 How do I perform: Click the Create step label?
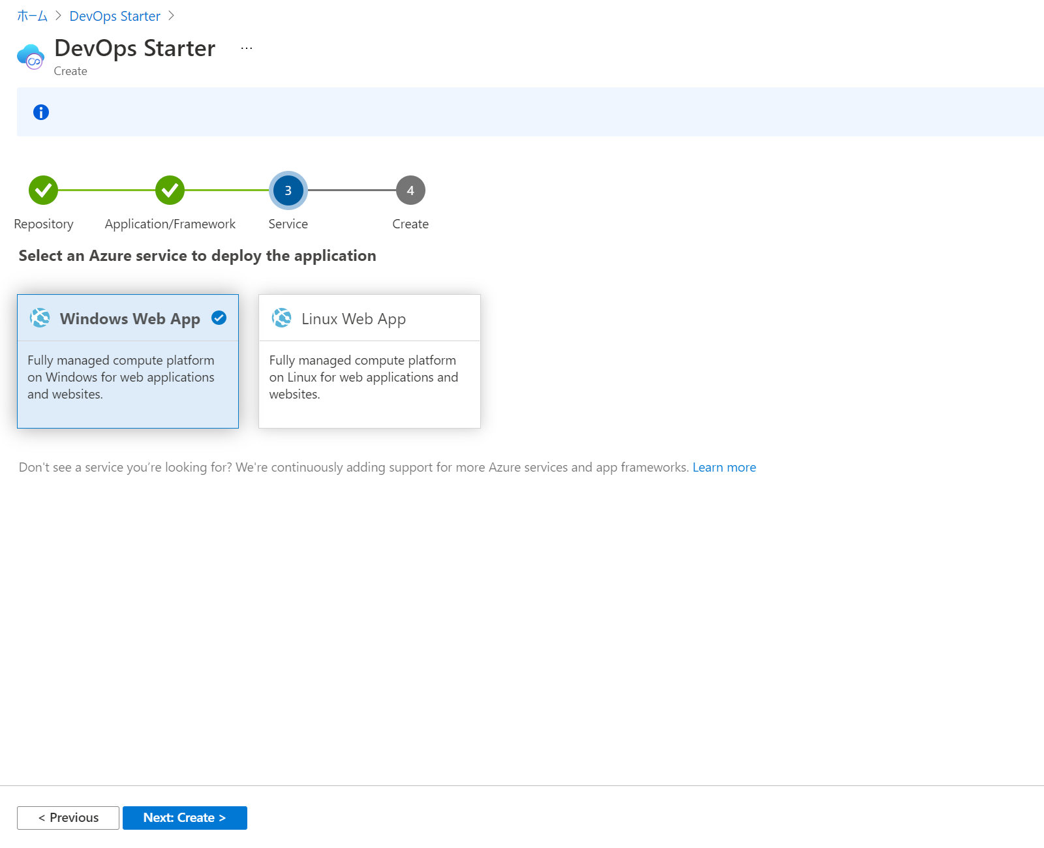(x=410, y=224)
